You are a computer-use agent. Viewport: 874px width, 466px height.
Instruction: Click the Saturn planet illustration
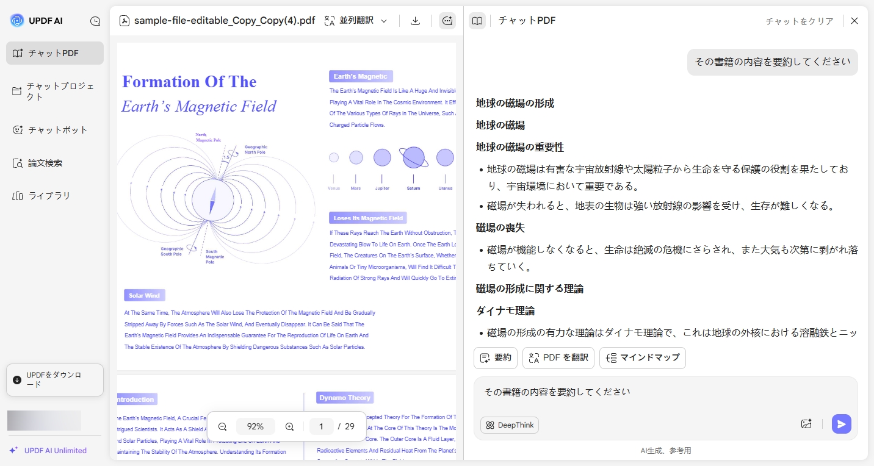click(x=414, y=157)
